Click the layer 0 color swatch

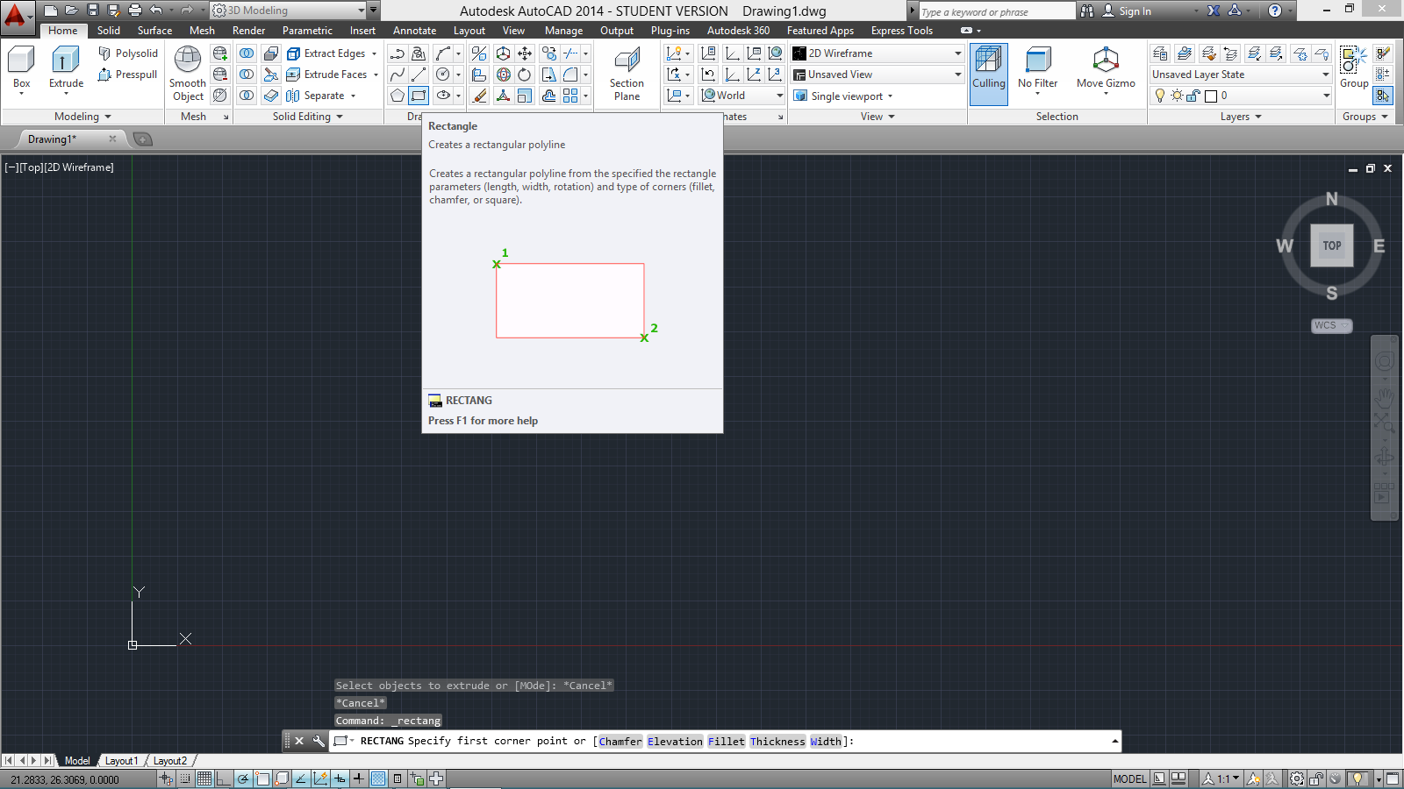(x=1211, y=96)
